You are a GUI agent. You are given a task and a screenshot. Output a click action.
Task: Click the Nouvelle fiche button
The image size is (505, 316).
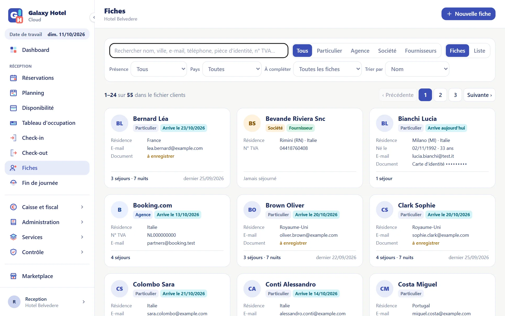click(468, 14)
